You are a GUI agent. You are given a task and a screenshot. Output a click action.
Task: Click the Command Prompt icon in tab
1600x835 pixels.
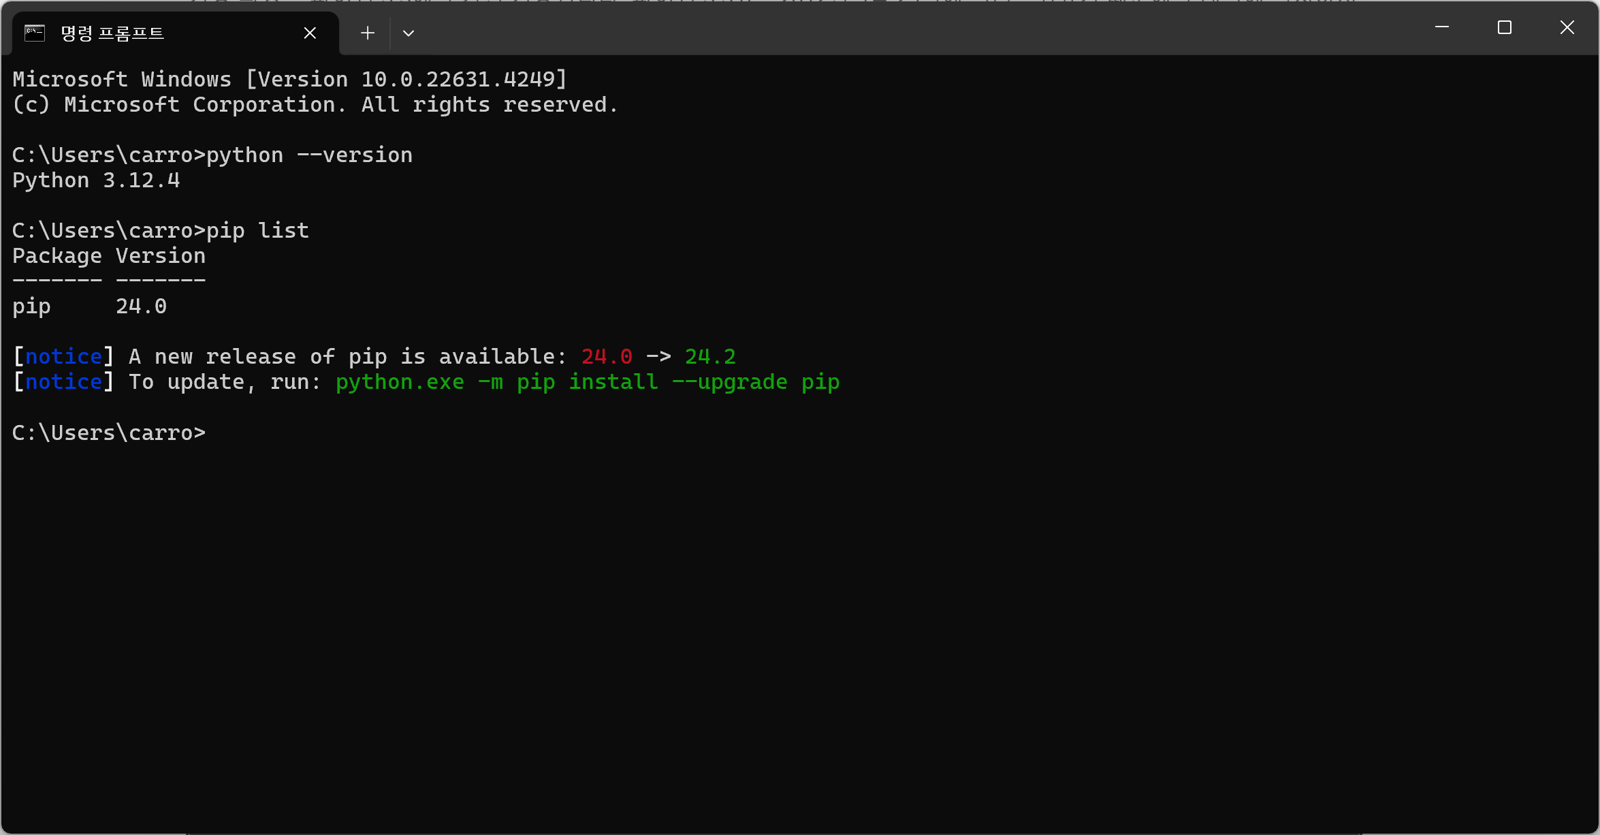point(35,33)
